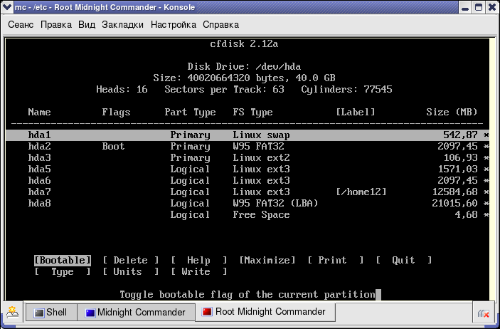Choose the Maximize command in cfdisk

click(267, 261)
